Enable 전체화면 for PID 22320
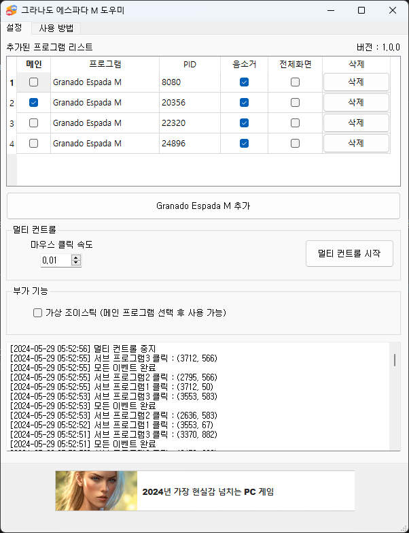The width and height of the screenshot is (409, 533). pyautogui.click(x=295, y=123)
